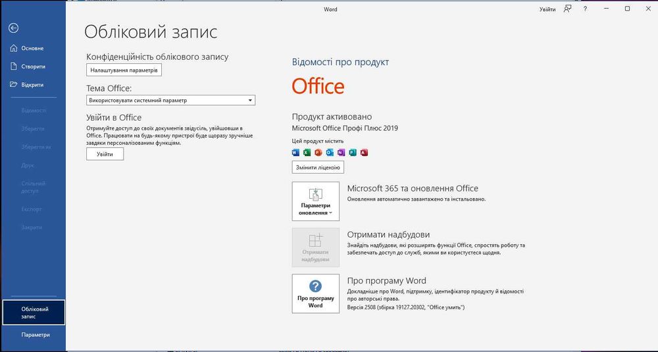Click the Про програму Word heading text
658x352 pixels.
pyautogui.click(x=386, y=281)
